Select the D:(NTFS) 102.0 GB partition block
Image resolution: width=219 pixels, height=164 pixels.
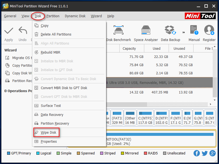[x=161, y=118]
